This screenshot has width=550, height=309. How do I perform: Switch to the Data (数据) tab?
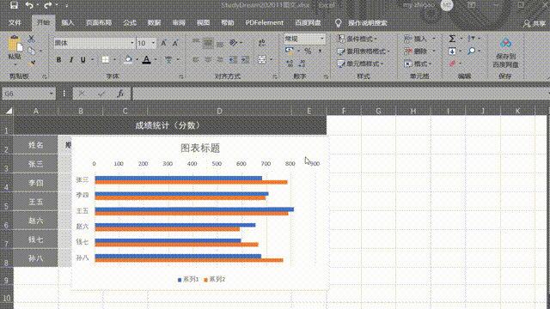tap(154, 23)
